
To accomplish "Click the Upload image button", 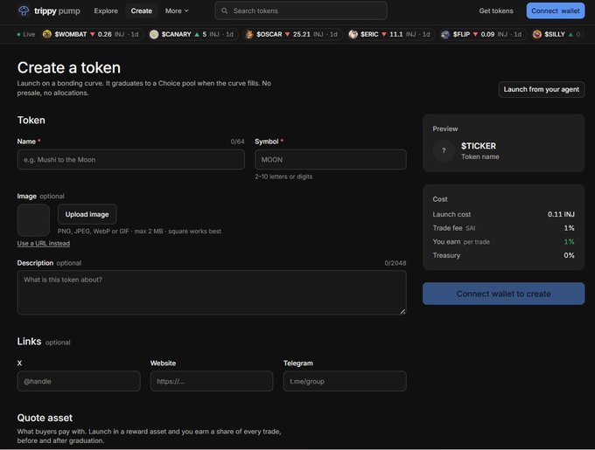I will click(x=87, y=214).
